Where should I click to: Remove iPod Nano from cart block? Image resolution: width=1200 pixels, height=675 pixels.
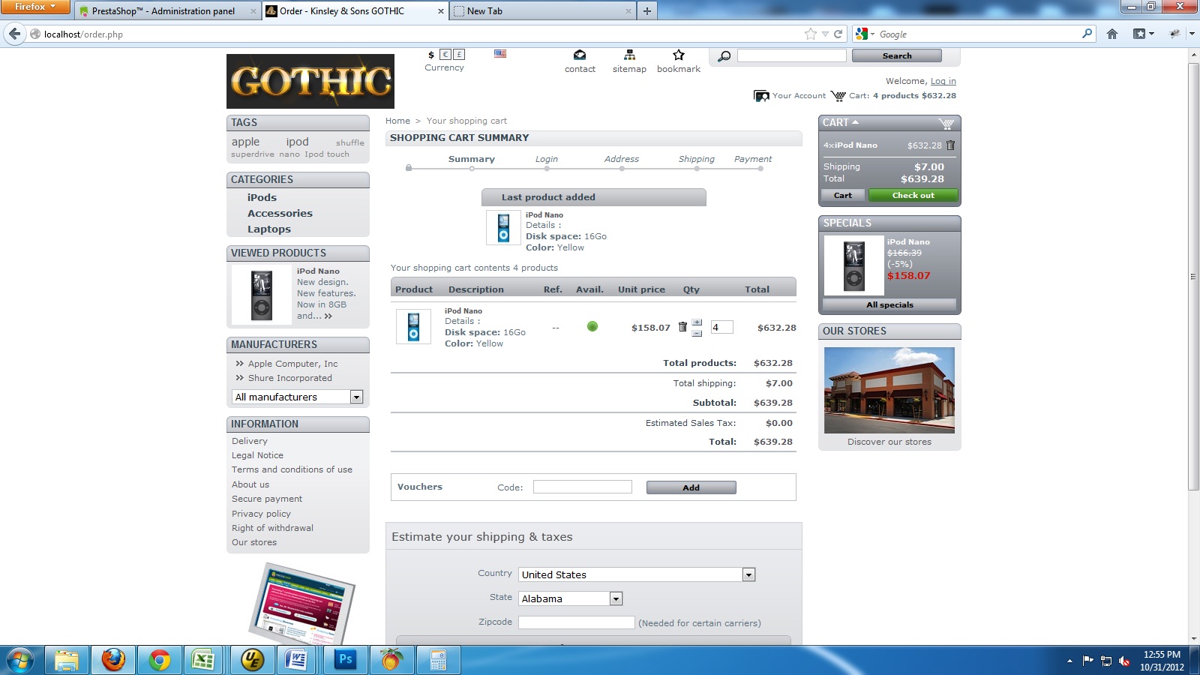pyautogui.click(x=950, y=145)
